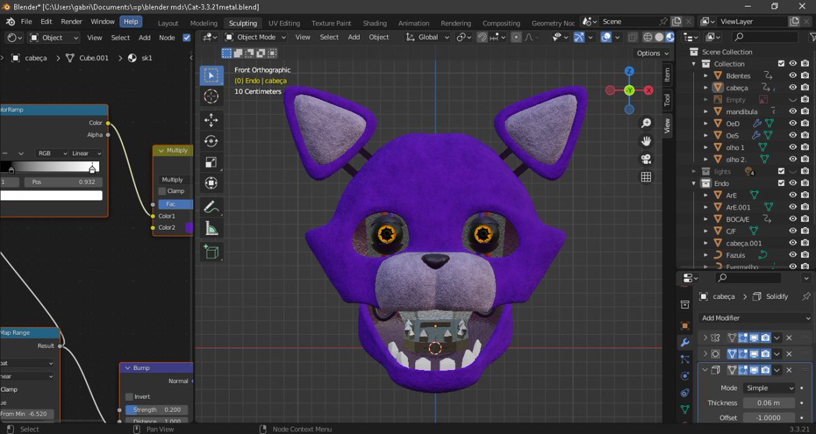Toggle the Use Nodes checkbox
This screenshot has height=434, width=816.
coord(187,37)
